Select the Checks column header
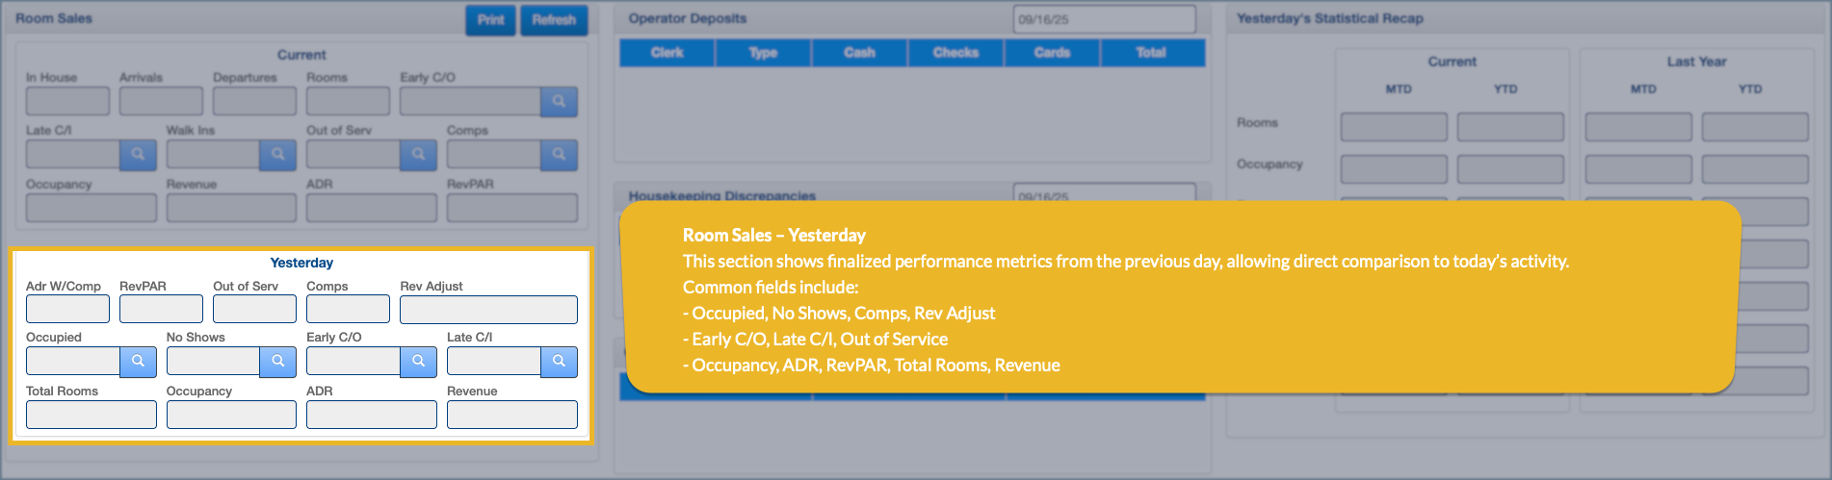1832x480 pixels. [x=955, y=53]
